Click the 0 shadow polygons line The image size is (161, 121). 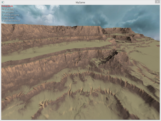point(10,15)
